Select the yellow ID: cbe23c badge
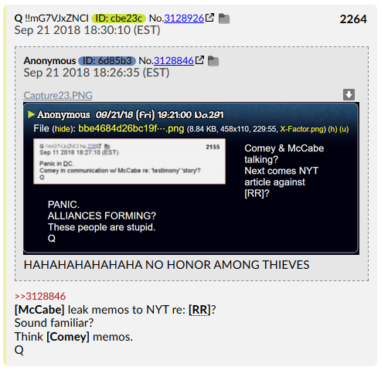 point(118,19)
